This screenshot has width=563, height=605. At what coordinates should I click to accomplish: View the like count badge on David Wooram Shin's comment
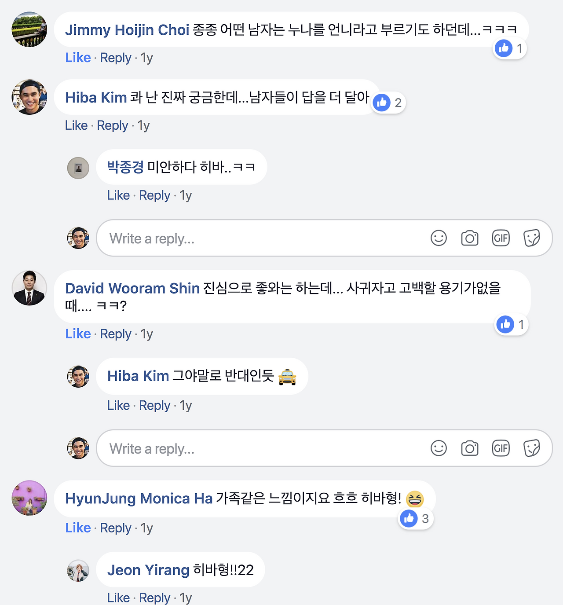[511, 325]
